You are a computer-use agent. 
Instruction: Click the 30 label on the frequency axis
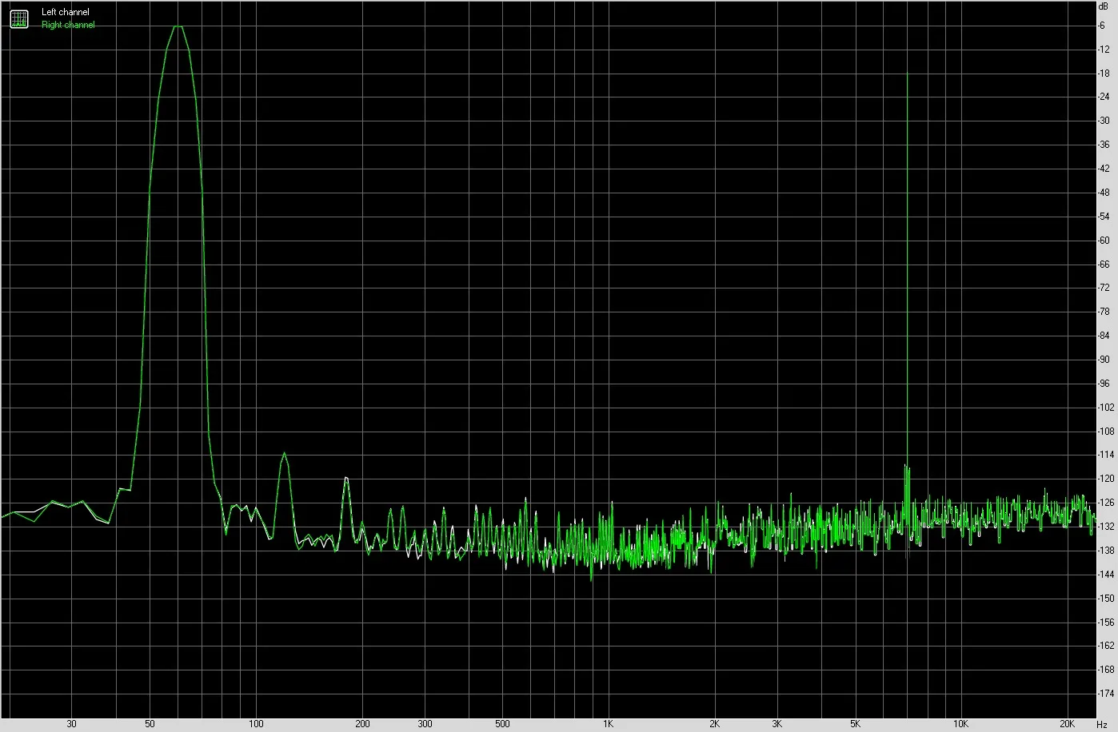coord(72,724)
